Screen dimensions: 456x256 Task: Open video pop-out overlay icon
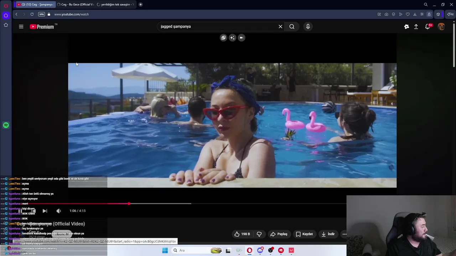[x=223, y=37]
